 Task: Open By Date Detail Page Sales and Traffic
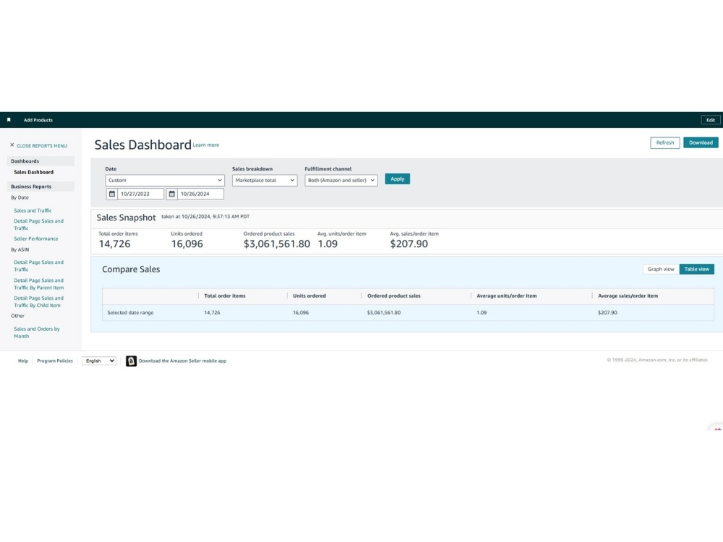coord(39,225)
